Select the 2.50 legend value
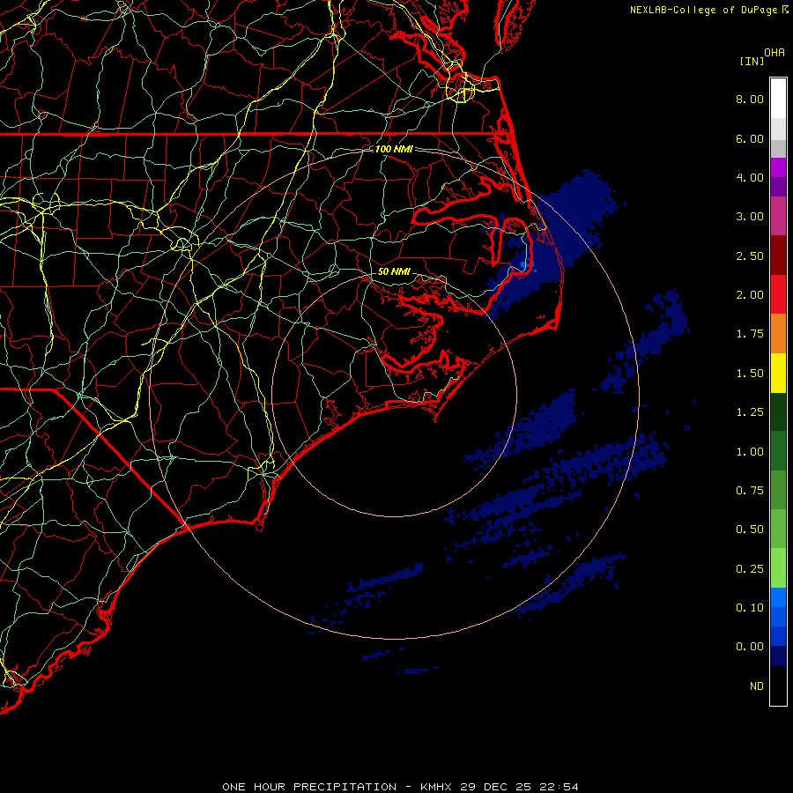 point(750,256)
